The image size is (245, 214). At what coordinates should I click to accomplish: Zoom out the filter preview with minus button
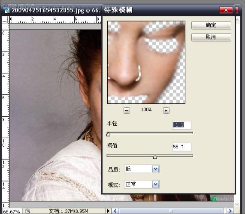(127, 111)
